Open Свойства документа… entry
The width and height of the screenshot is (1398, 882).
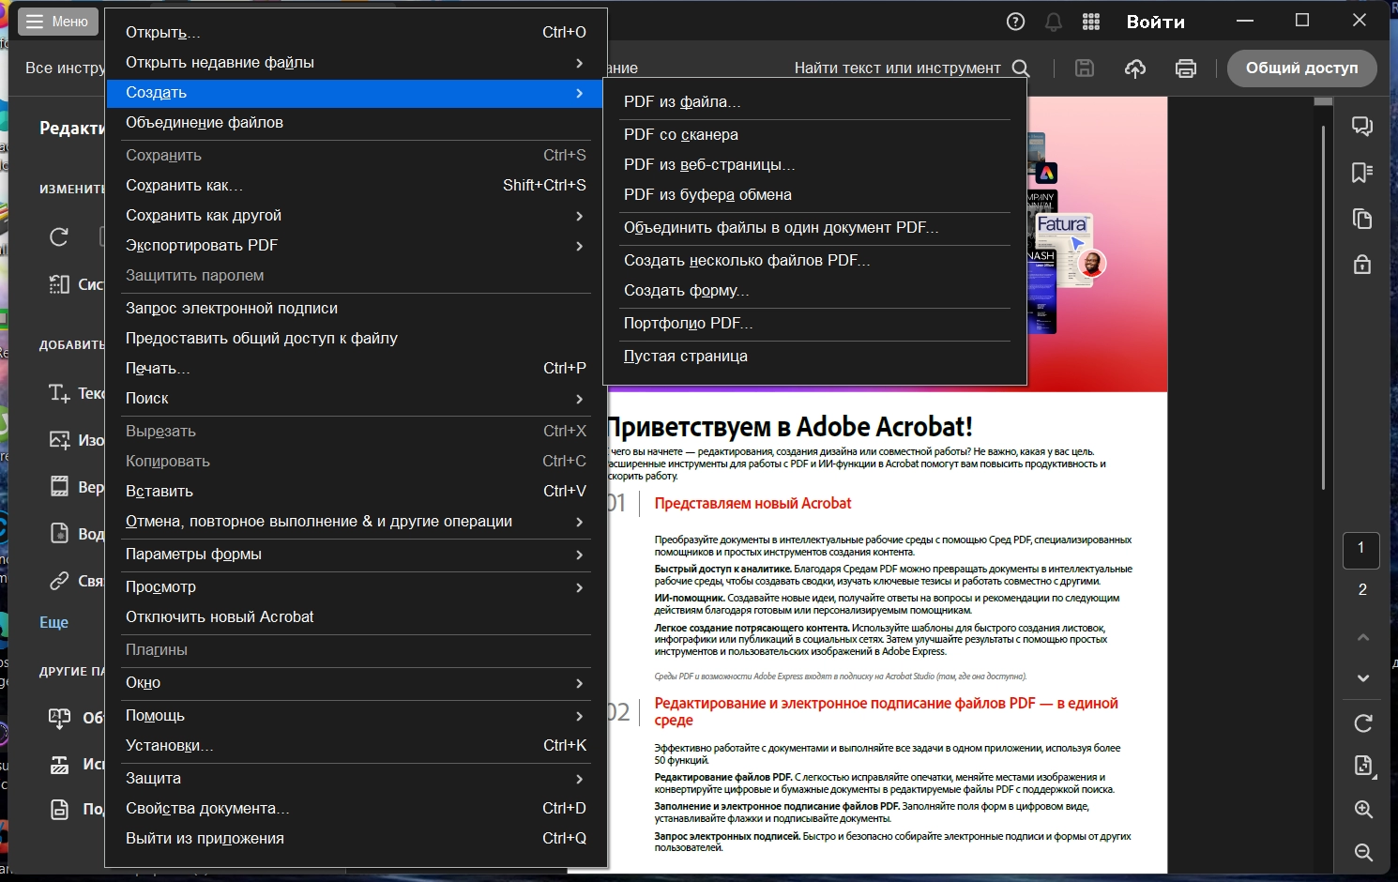point(356,808)
